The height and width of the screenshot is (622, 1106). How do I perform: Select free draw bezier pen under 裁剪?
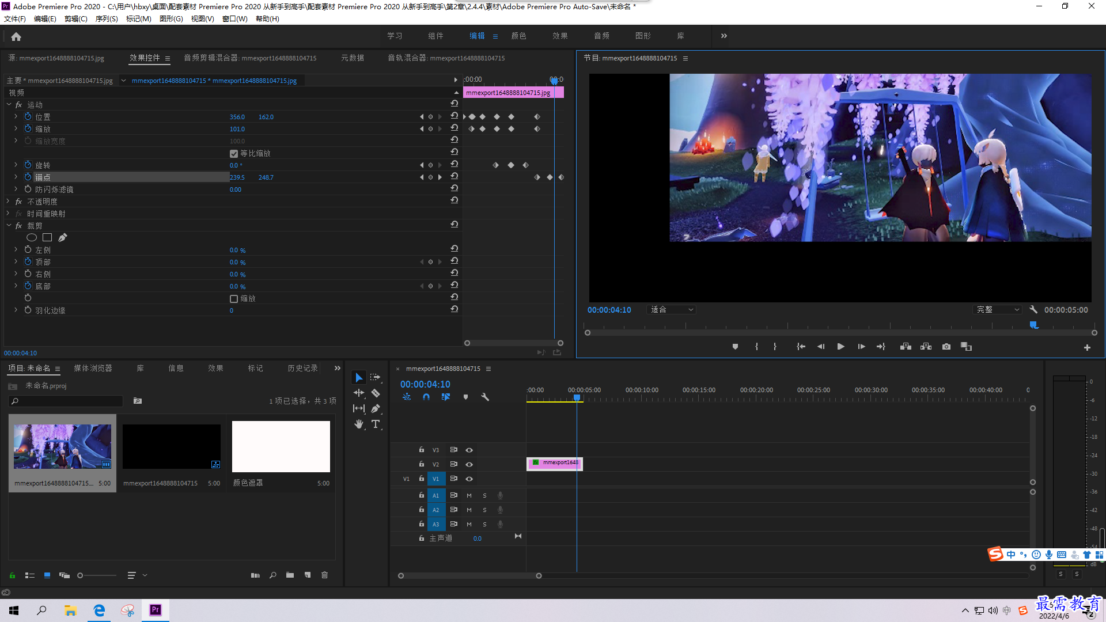click(x=63, y=237)
